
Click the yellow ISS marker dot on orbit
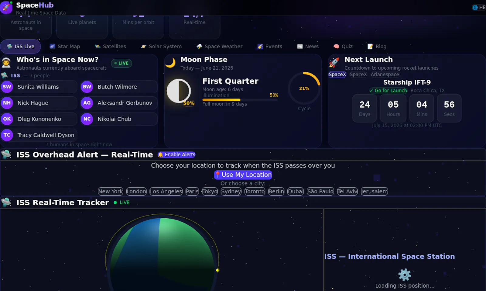[x=217, y=270]
